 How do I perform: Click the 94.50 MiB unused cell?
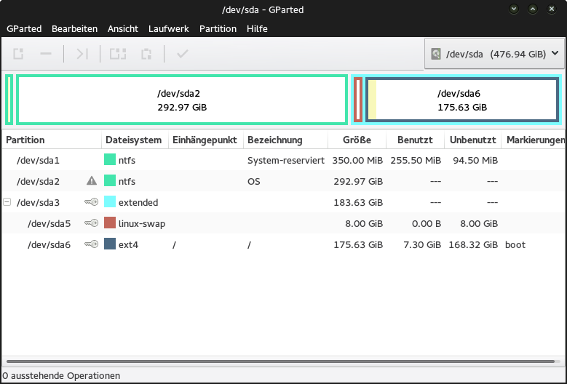coord(475,161)
